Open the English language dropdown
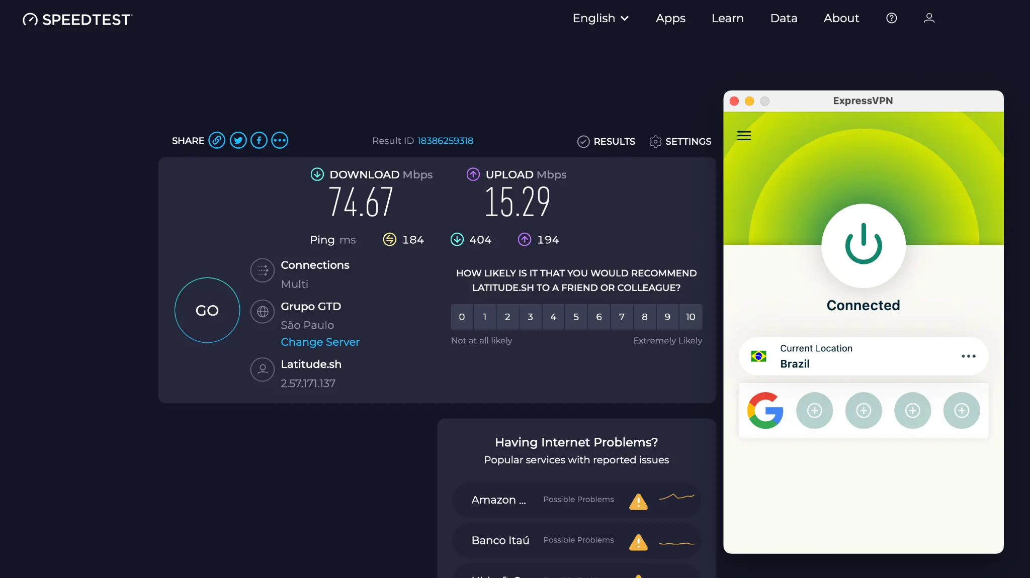The image size is (1030, 578). coord(600,18)
